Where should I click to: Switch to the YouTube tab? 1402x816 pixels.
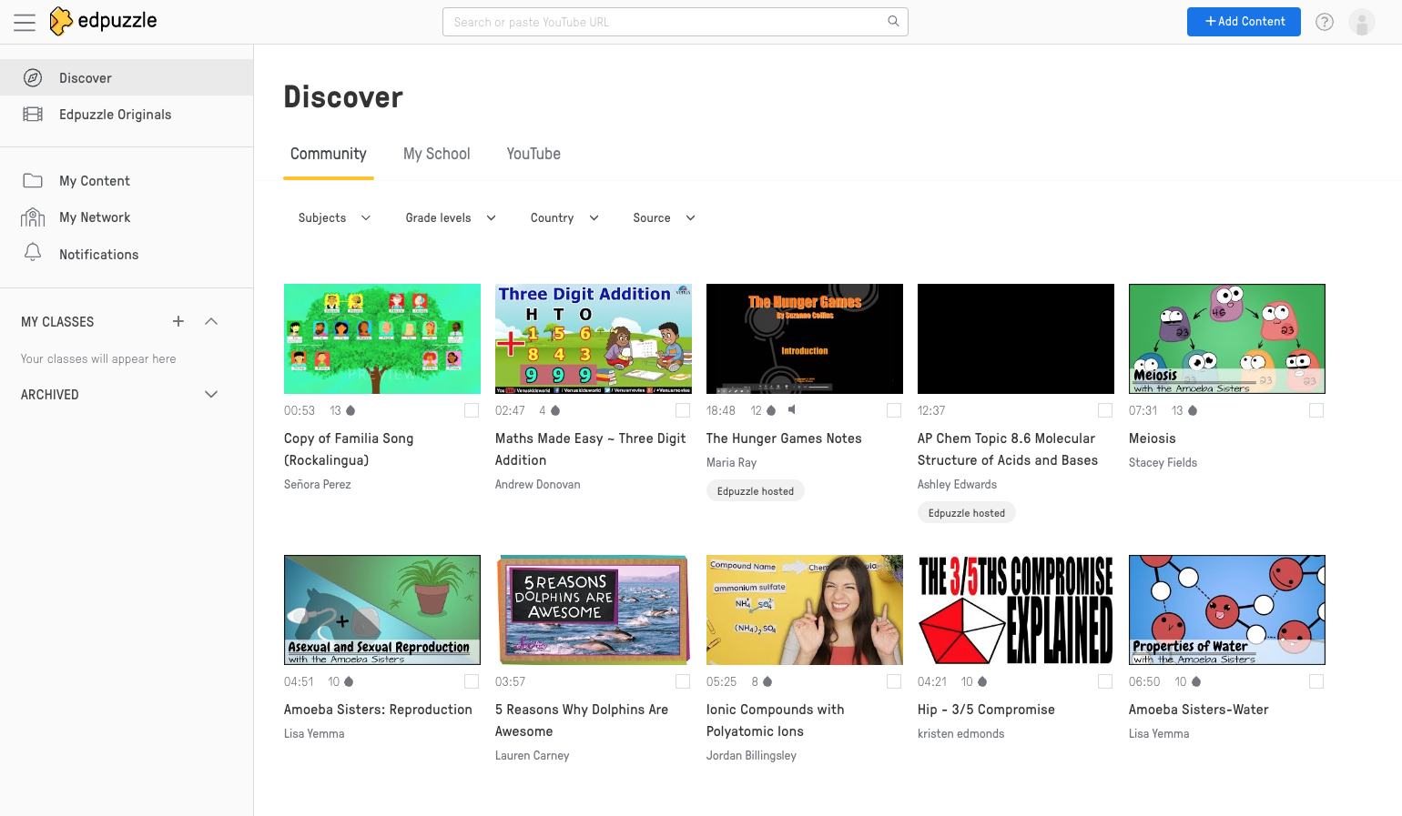point(533,155)
